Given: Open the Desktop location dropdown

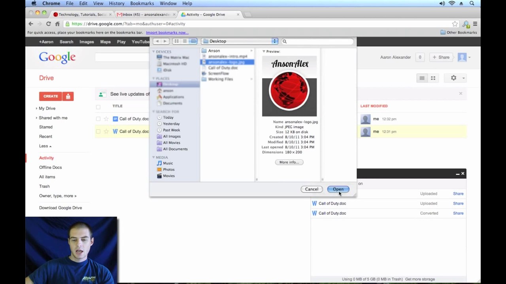Looking at the screenshot, I should coord(240,41).
